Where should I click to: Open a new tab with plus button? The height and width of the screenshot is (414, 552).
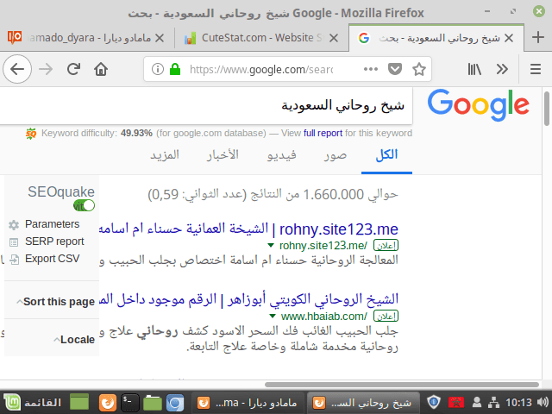tap(538, 37)
